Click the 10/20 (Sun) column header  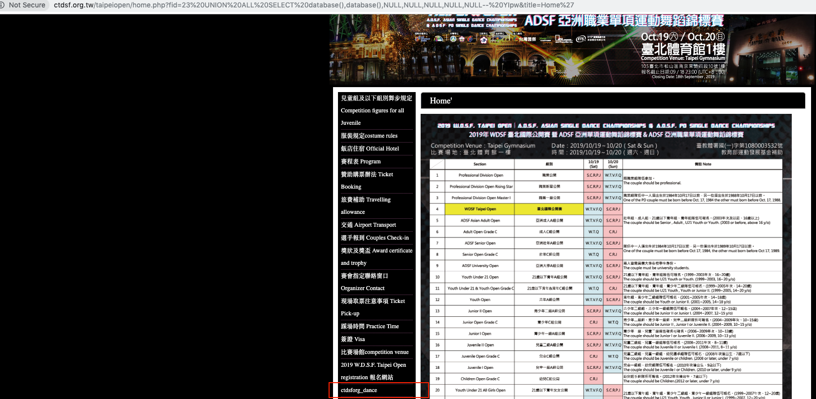point(613,164)
